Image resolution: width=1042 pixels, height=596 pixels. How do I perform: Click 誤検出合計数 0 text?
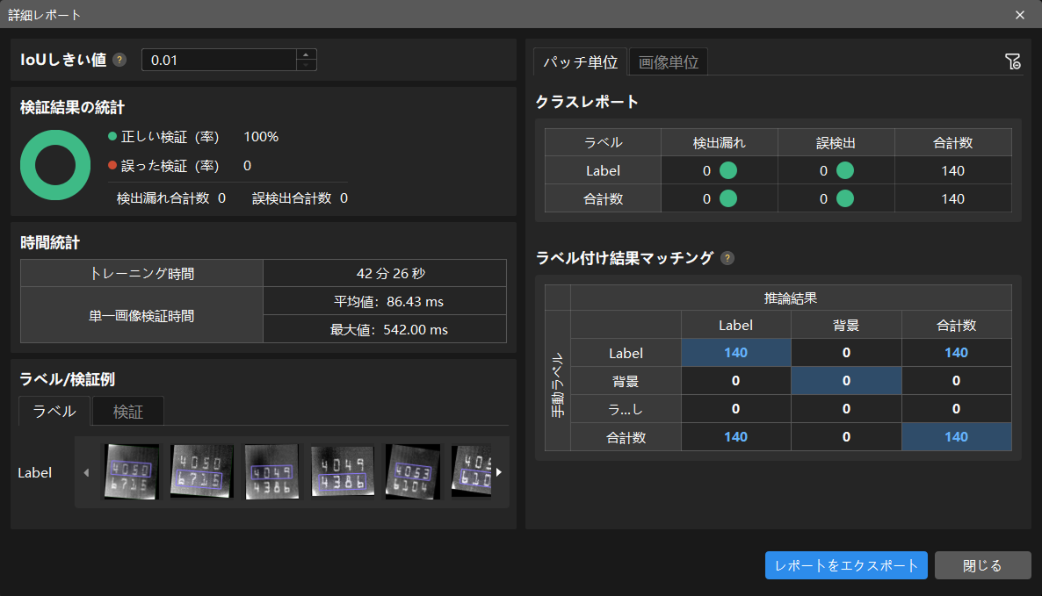tap(300, 198)
